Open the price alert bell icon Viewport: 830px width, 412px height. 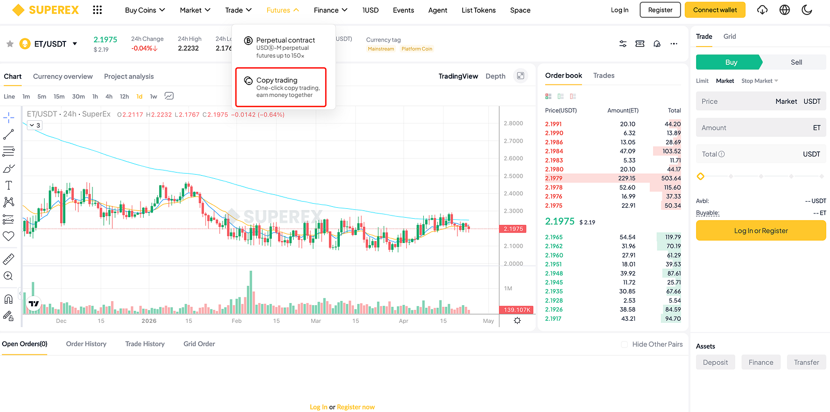(x=657, y=44)
